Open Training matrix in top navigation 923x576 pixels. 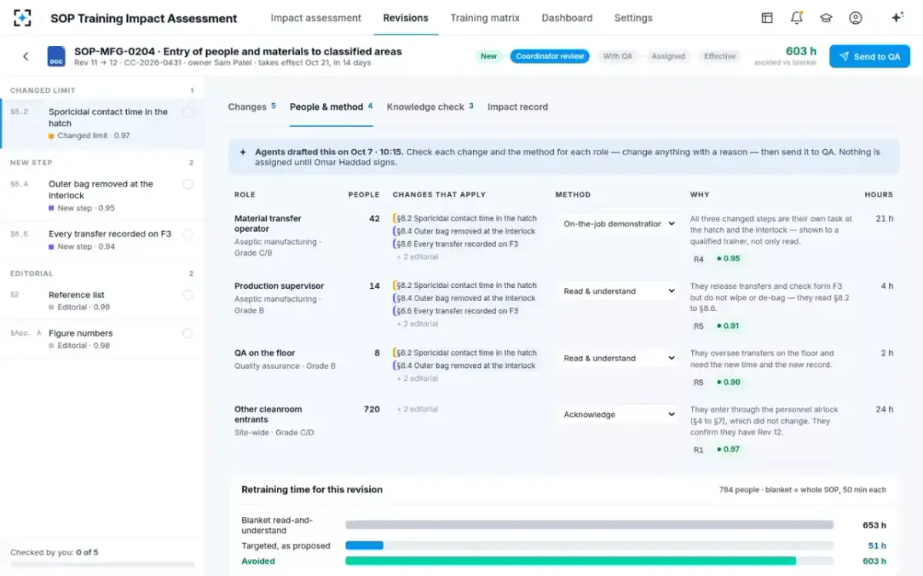click(485, 18)
